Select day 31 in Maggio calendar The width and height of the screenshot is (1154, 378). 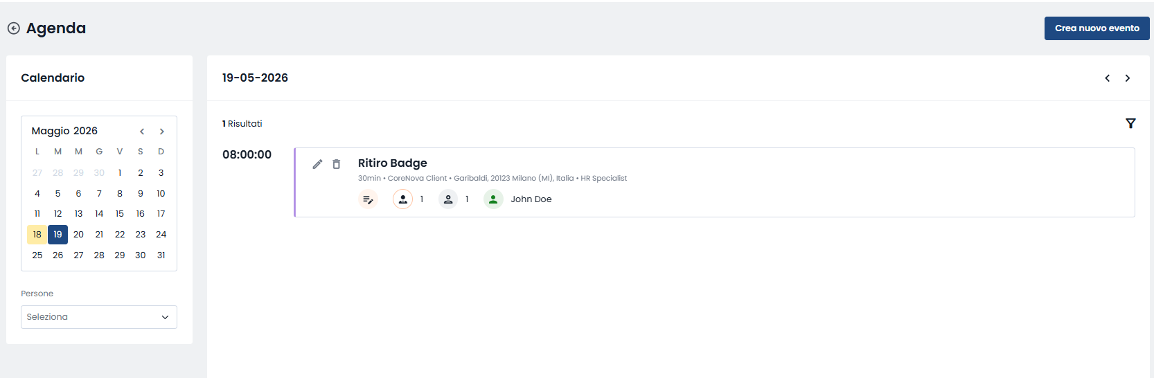(x=161, y=255)
